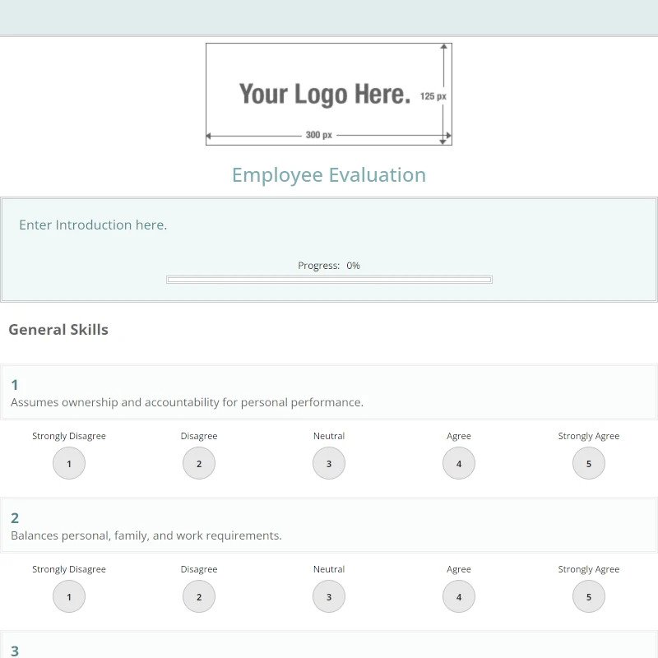Click the General Skills section heading
The width and height of the screenshot is (658, 658).
pyautogui.click(x=58, y=330)
